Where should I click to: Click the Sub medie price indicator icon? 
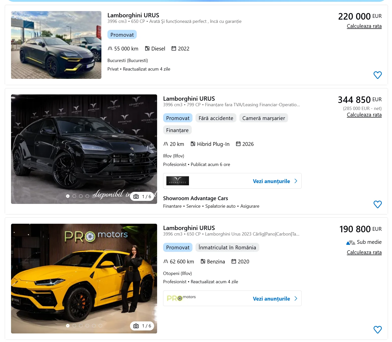pyautogui.click(x=351, y=242)
